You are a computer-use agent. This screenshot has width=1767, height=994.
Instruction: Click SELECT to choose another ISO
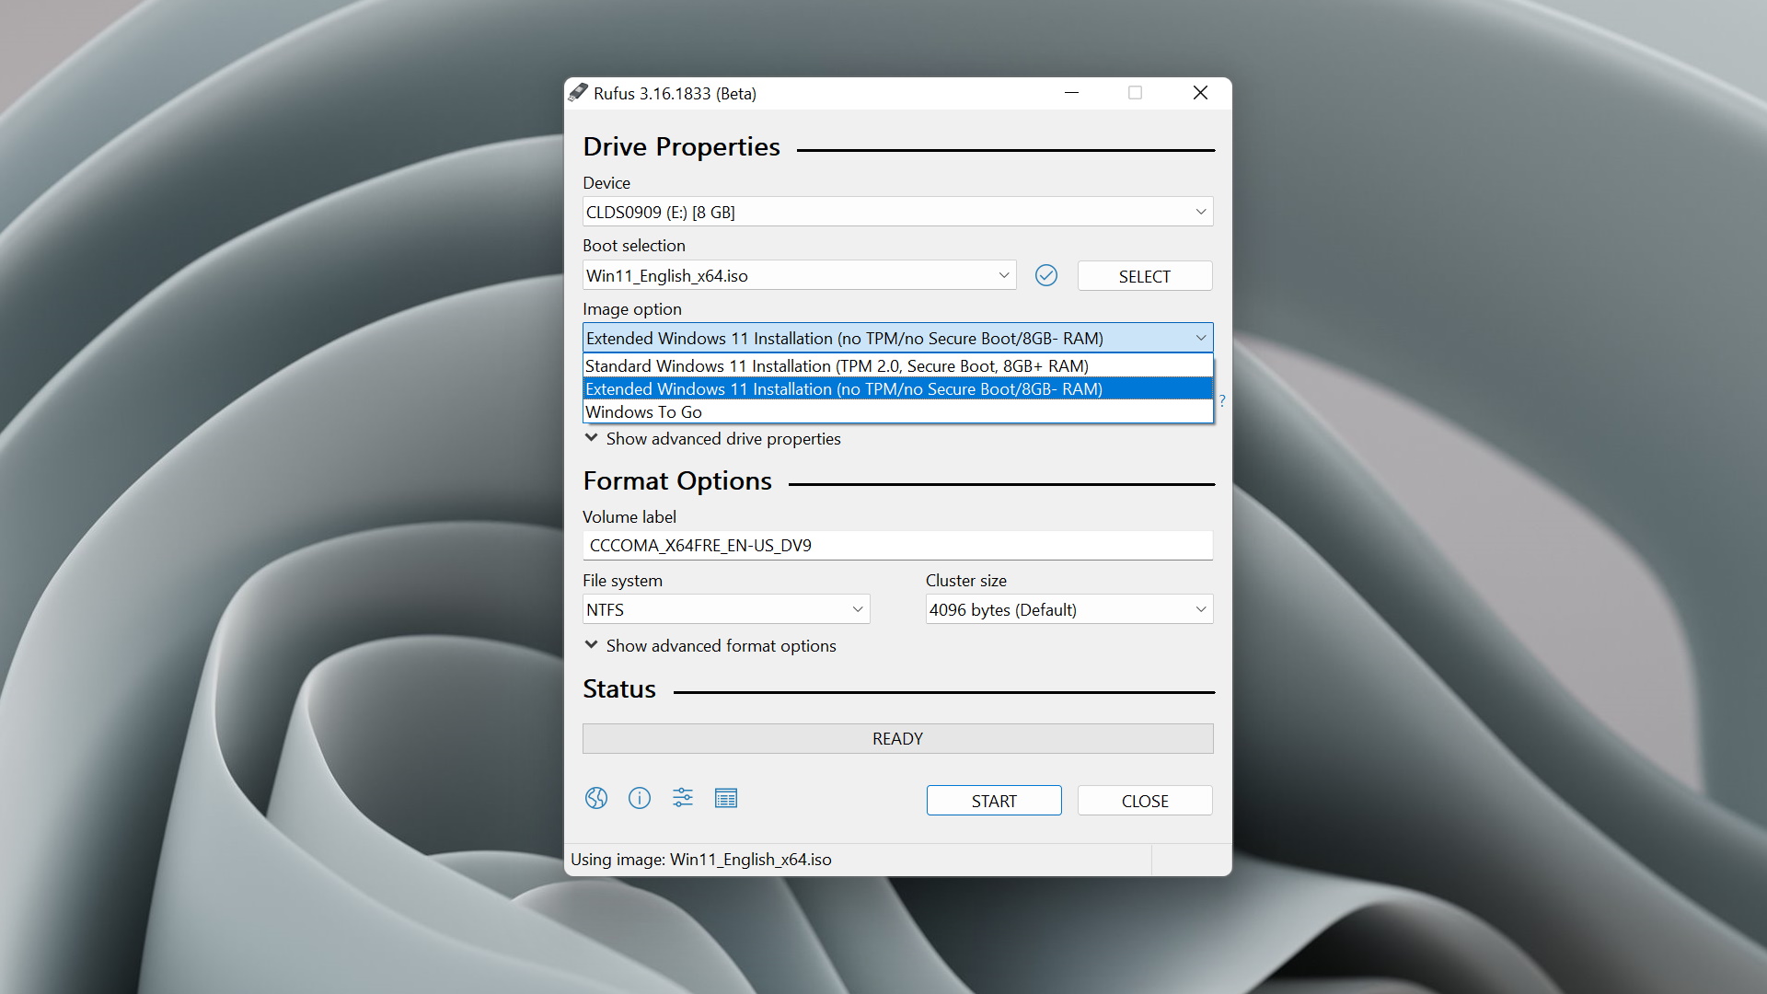click(1144, 275)
